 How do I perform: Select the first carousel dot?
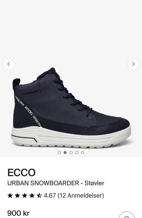(x=59, y=153)
